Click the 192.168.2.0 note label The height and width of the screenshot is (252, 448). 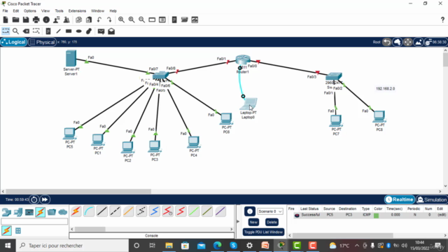click(385, 89)
